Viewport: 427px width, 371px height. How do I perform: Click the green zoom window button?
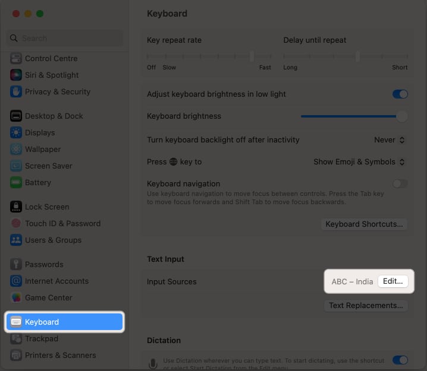[x=40, y=14]
